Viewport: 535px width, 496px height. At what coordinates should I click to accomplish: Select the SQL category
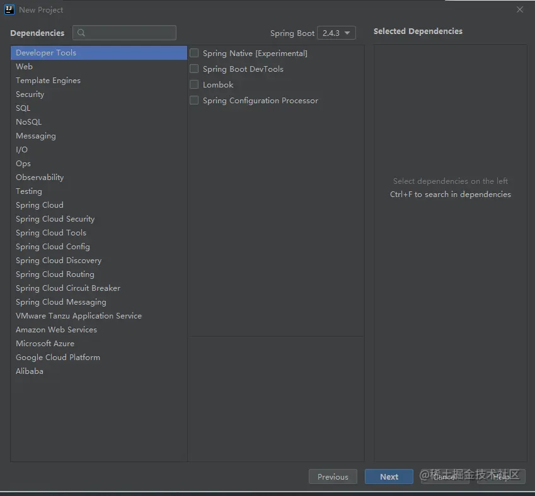(98, 108)
